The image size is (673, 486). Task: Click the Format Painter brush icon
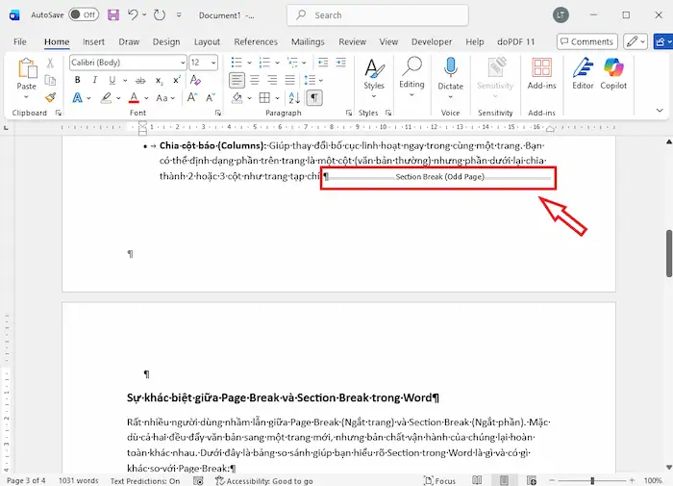(50, 97)
